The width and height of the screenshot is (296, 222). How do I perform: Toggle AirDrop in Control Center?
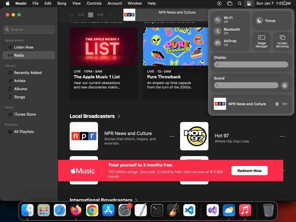[218, 43]
